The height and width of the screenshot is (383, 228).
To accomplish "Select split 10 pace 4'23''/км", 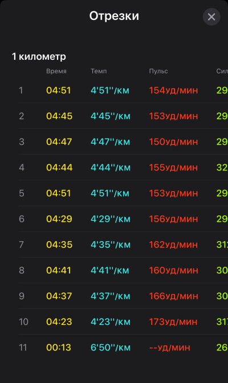I will [111, 321].
